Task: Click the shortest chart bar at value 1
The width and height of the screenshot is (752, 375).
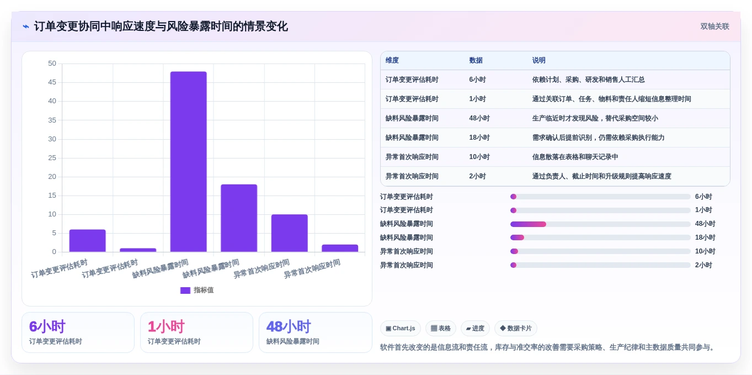Action: tap(138, 250)
